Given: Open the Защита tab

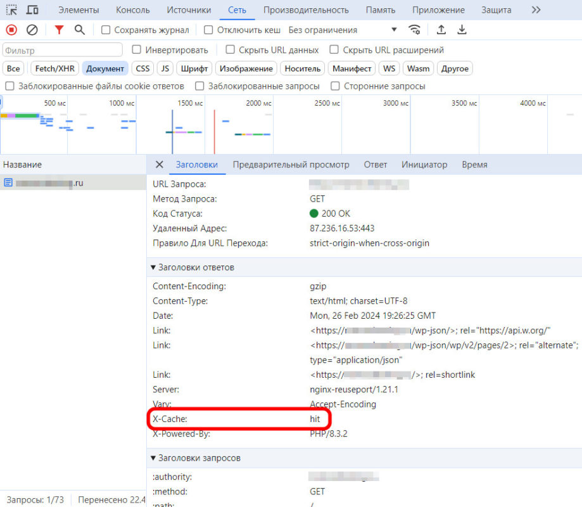Looking at the screenshot, I should click(x=497, y=10).
